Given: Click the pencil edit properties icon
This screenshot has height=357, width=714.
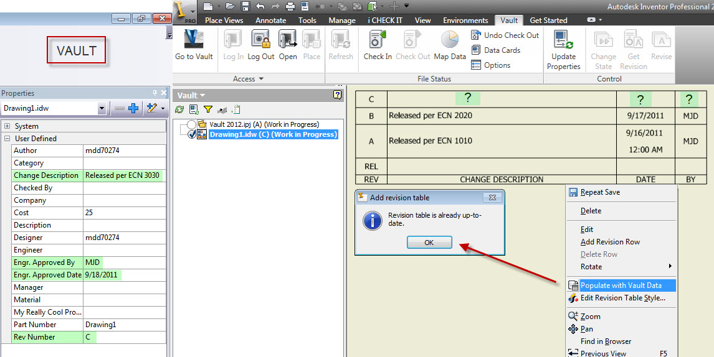Looking at the screenshot, I should coord(151,108).
